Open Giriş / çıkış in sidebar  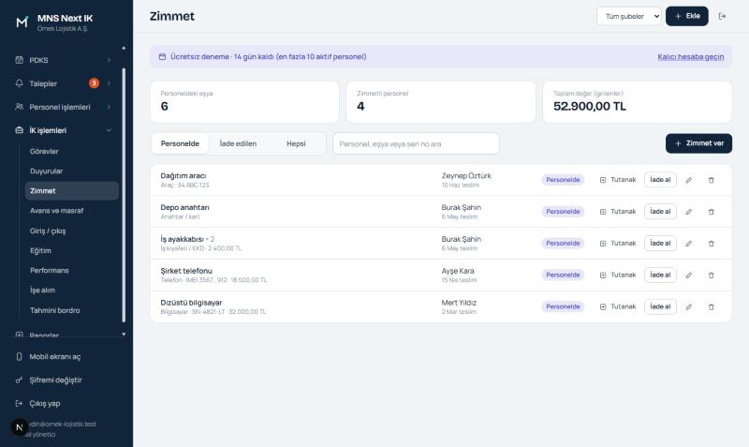pos(72,231)
